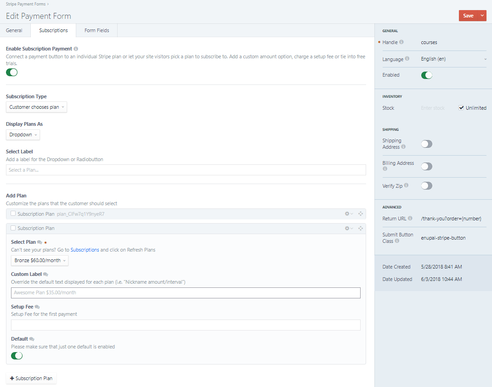This screenshot has width=492, height=387.
Task: Toggle Enable Subscription Payment switch
Action: (11, 73)
